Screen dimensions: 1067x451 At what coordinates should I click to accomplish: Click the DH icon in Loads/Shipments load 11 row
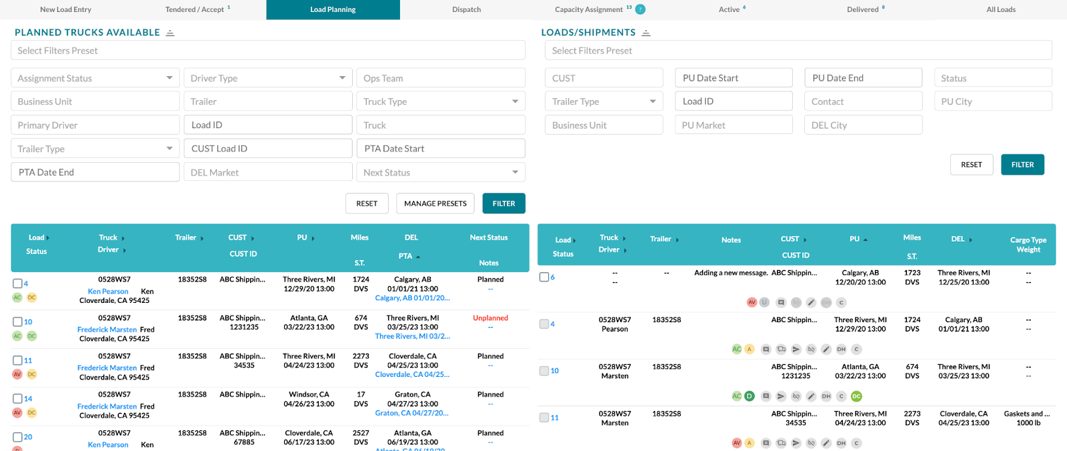[x=841, y=442]
